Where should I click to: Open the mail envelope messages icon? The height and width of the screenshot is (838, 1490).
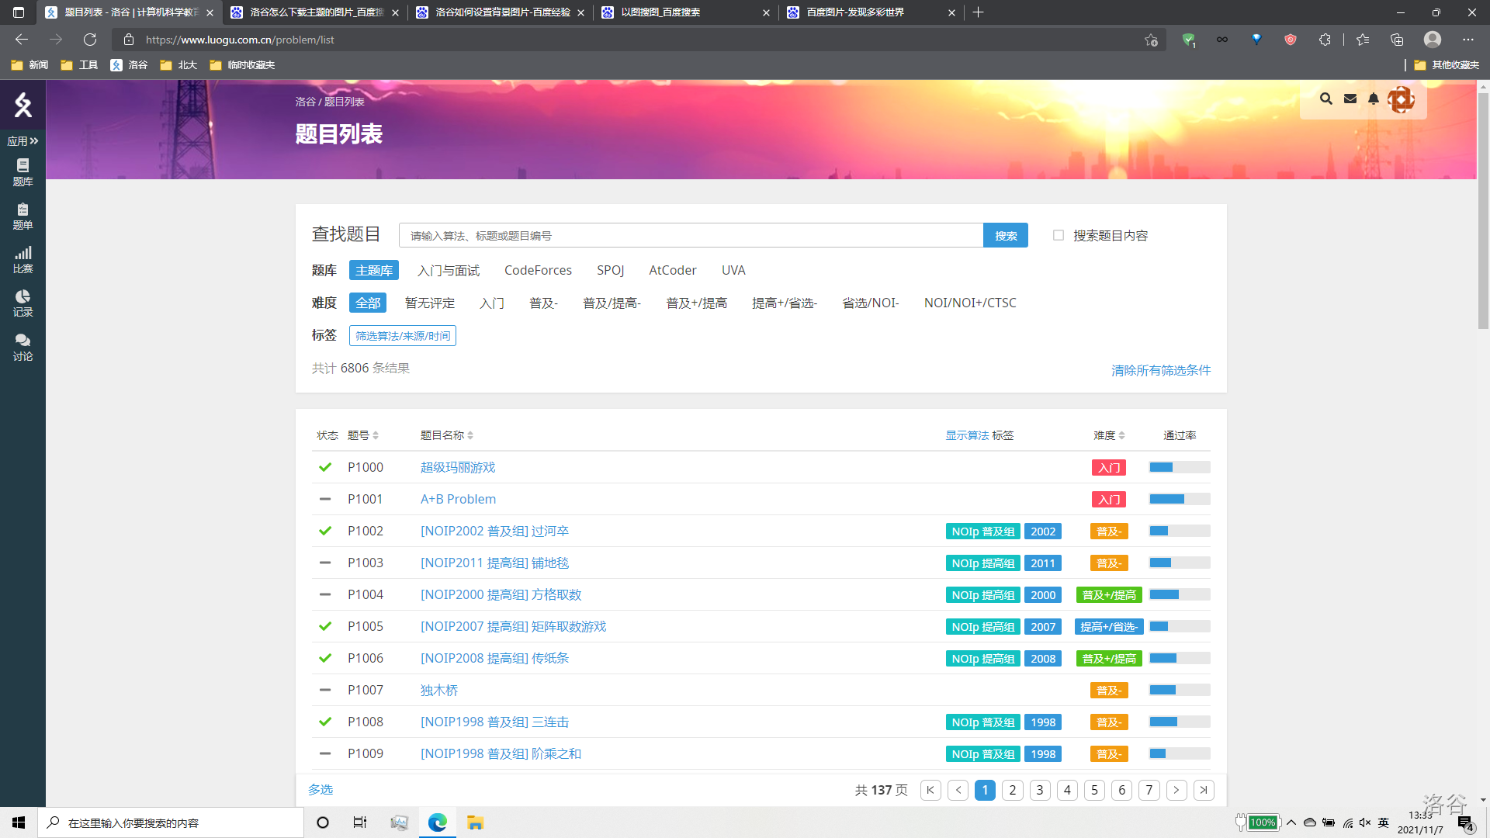point(1350,99)
